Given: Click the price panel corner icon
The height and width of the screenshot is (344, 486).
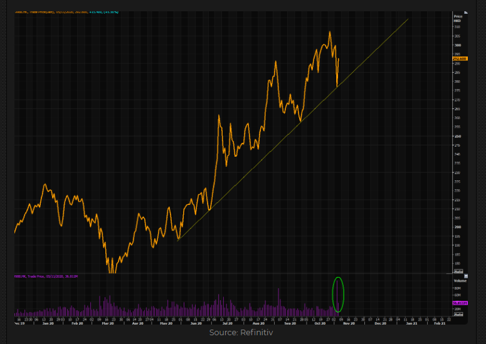Looking at the screenshot, I should (465, 13).
